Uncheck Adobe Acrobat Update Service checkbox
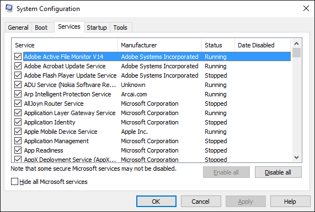 click(18, 66)
